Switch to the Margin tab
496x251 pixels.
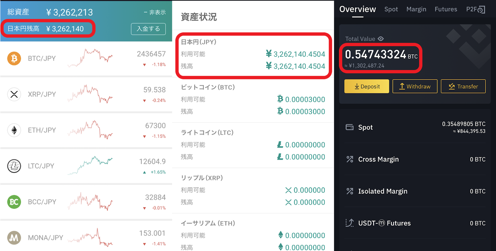pos(416,9)
